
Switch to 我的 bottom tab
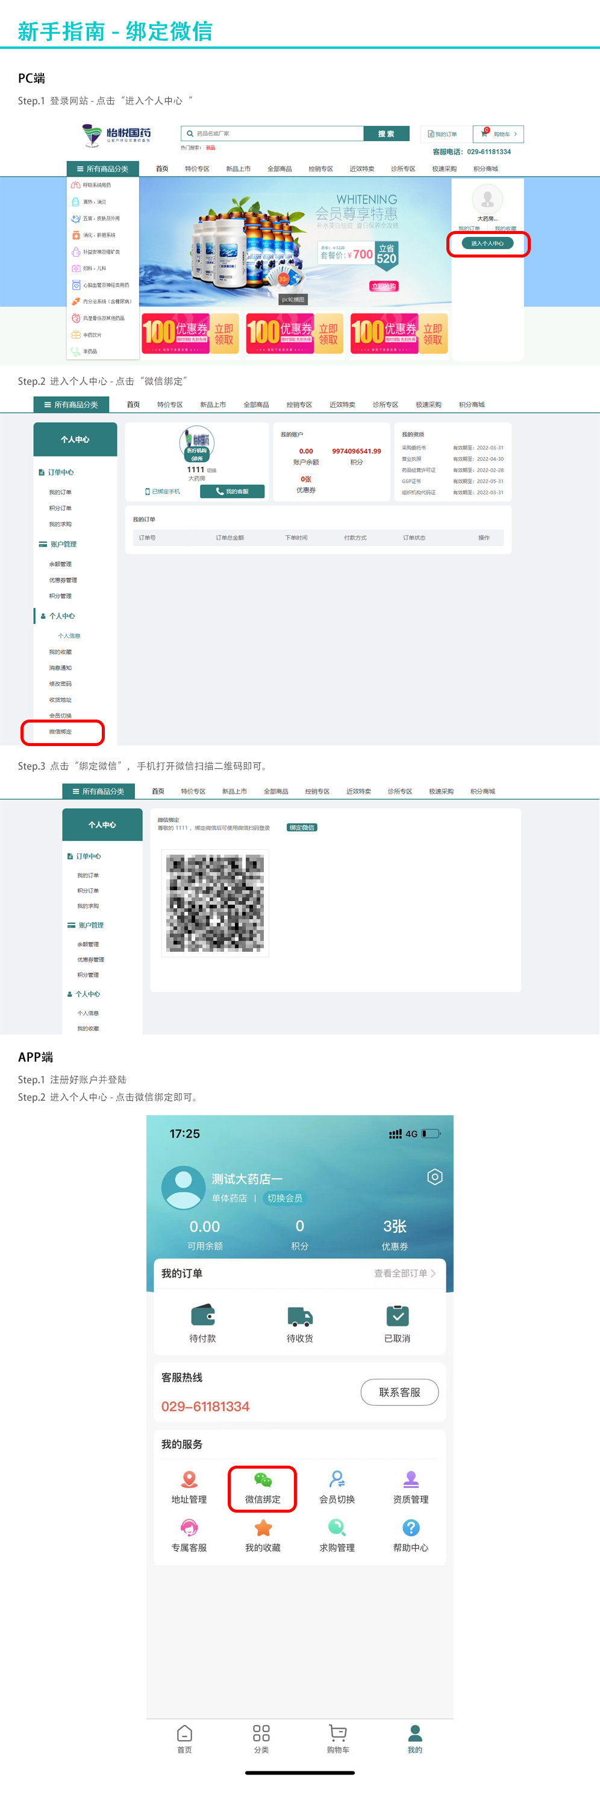[x=415, y=1739]
